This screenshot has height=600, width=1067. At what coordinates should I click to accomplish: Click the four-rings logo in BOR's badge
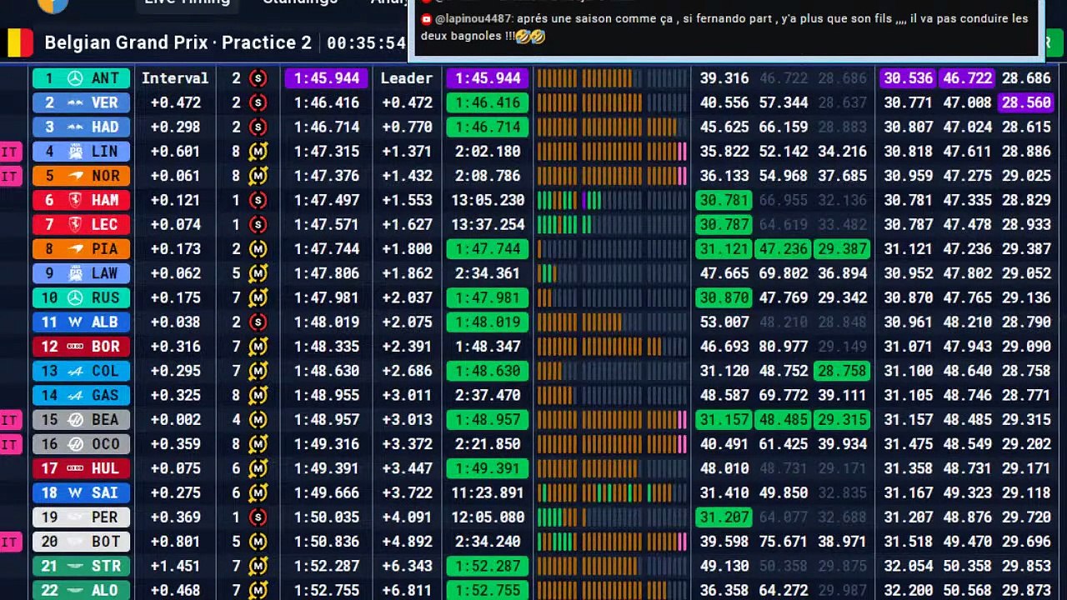click(75, 347)
